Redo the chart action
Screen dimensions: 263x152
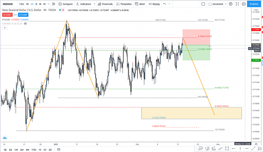click(x=169, y=4)
